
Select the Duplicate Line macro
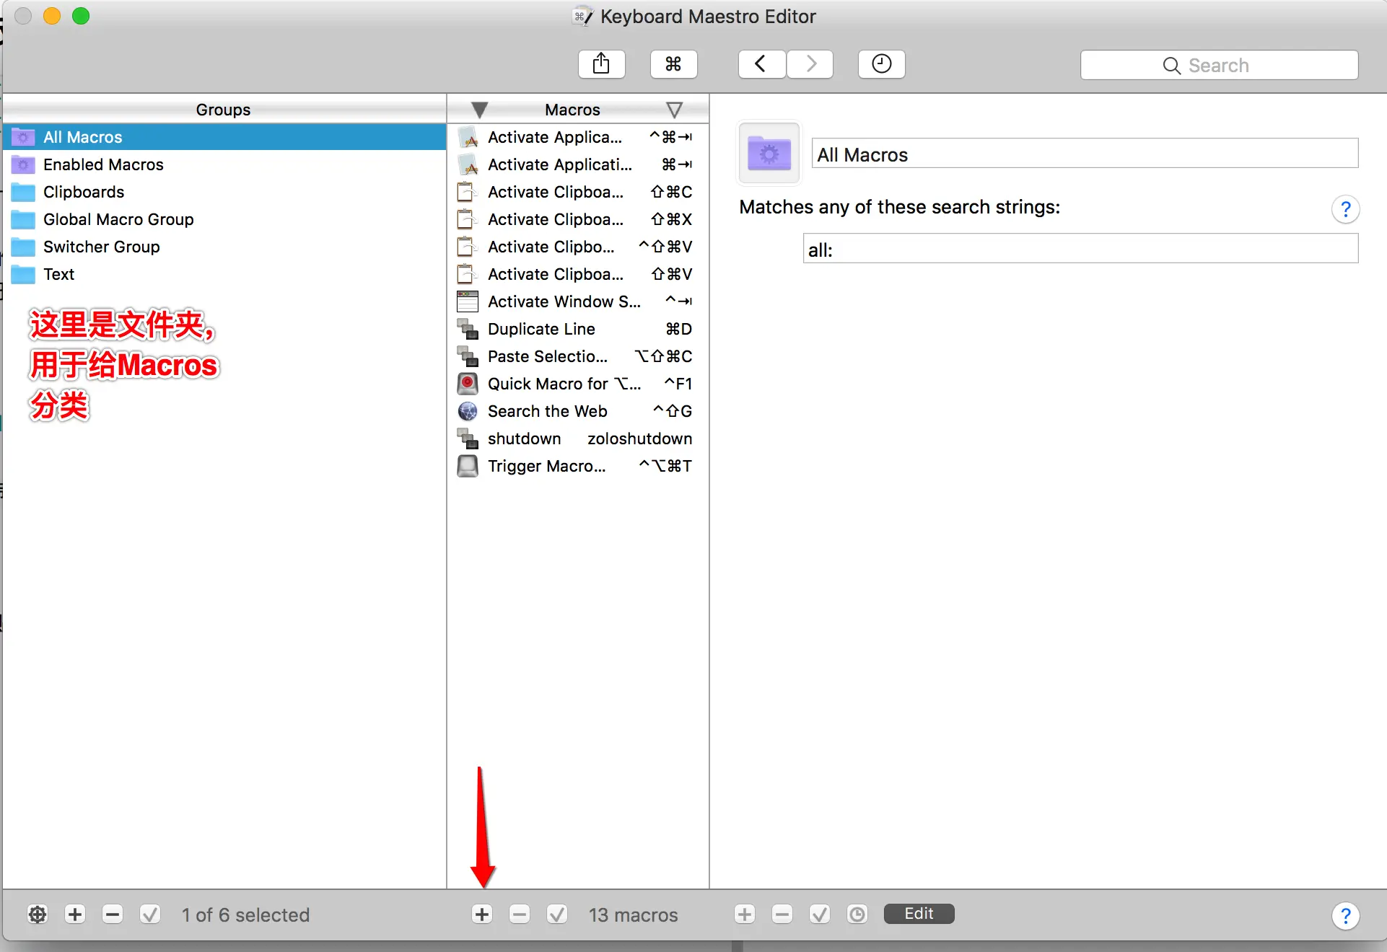tap(541, 329)
